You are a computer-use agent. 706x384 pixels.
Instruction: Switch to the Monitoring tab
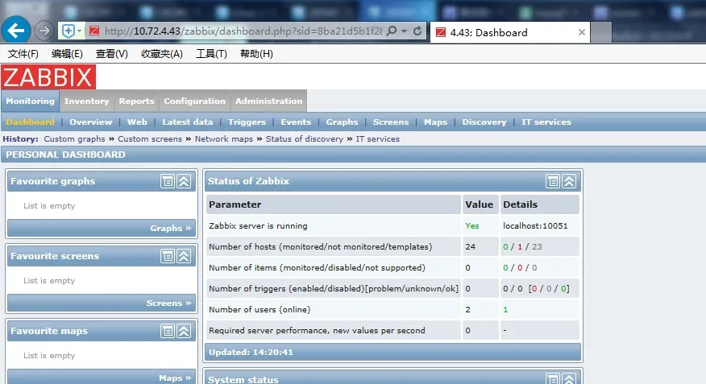tap(30, 101)
